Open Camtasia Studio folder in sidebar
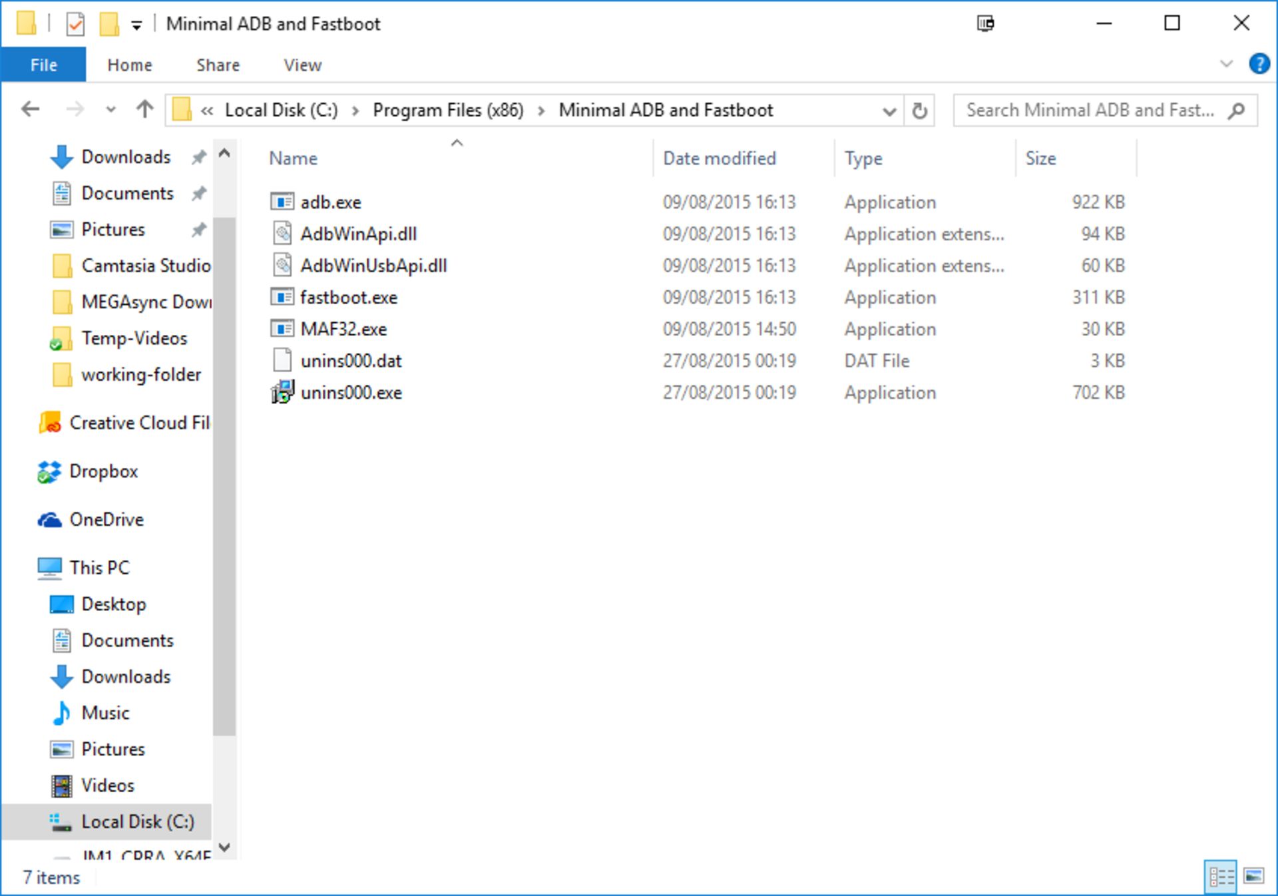The height and width of the screenshot is (896, 1278). tap(130, 266)
